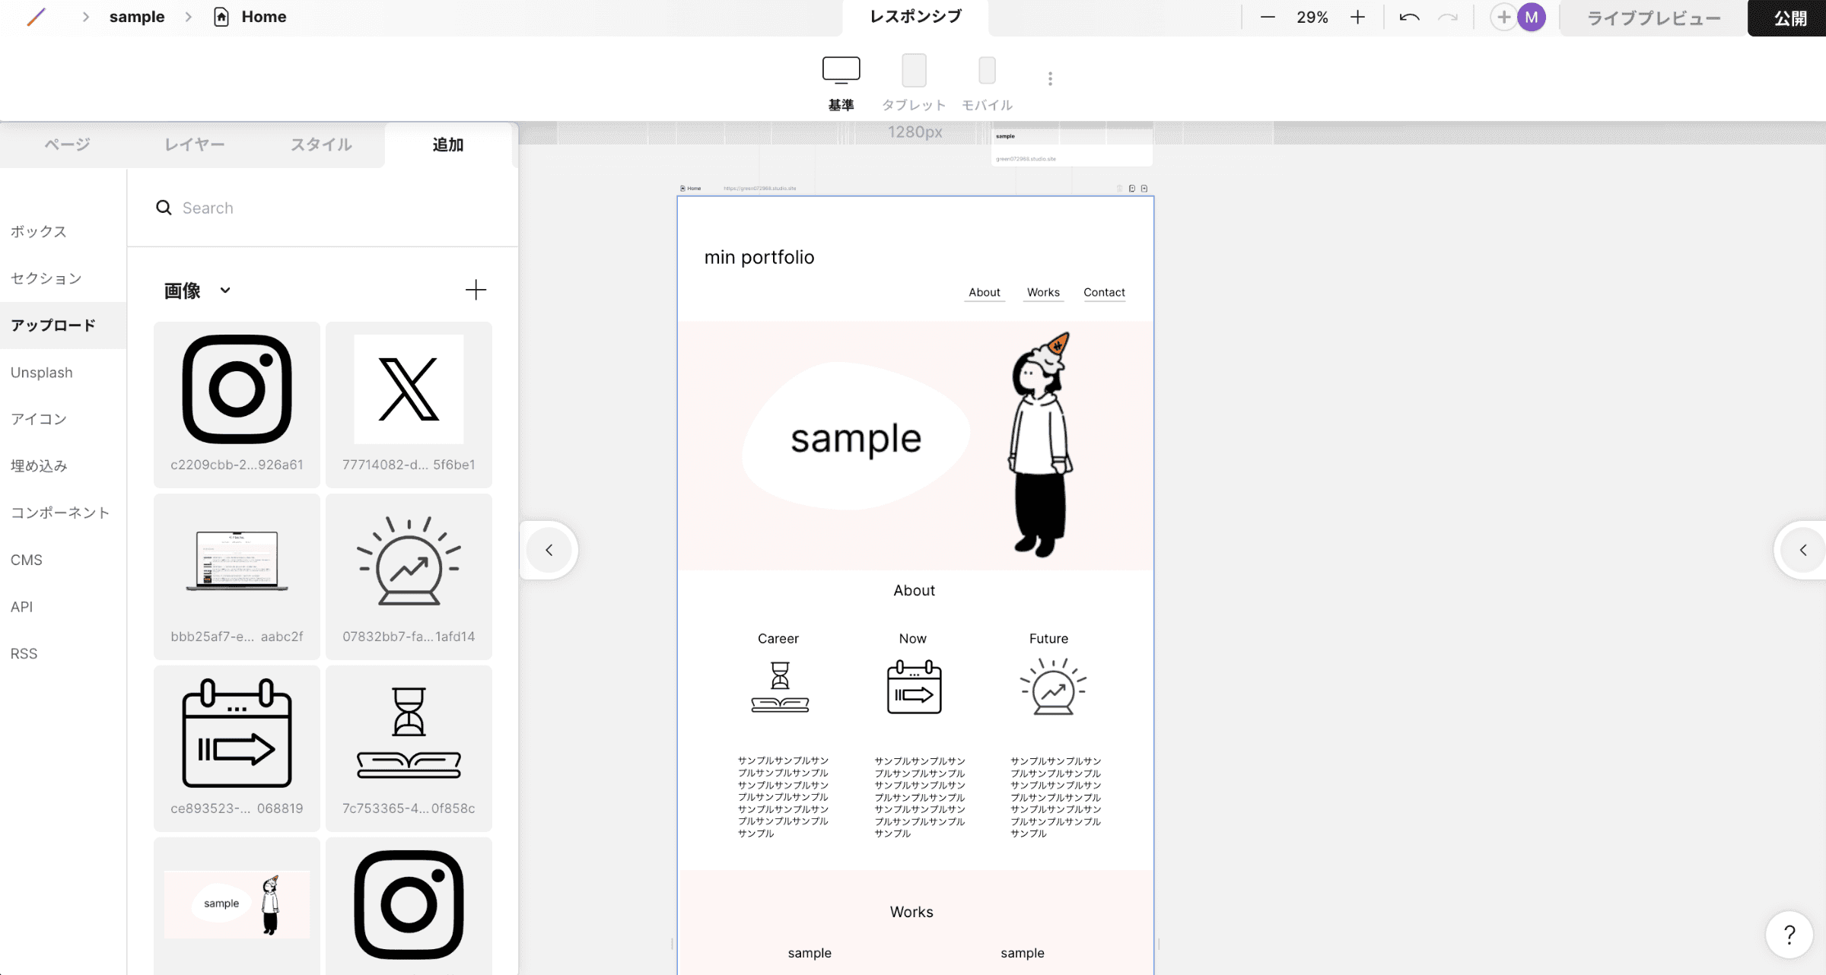This screenshot has height=975, width=1826.
Task: Zoom out using the minus icon
Action: [x=1267, y=17]
